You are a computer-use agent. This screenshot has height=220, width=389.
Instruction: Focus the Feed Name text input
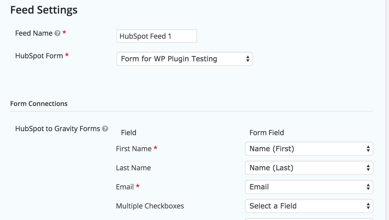coord(156,36)
